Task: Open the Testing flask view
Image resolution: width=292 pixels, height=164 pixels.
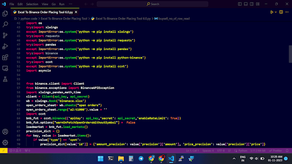Action: (5, 79)
